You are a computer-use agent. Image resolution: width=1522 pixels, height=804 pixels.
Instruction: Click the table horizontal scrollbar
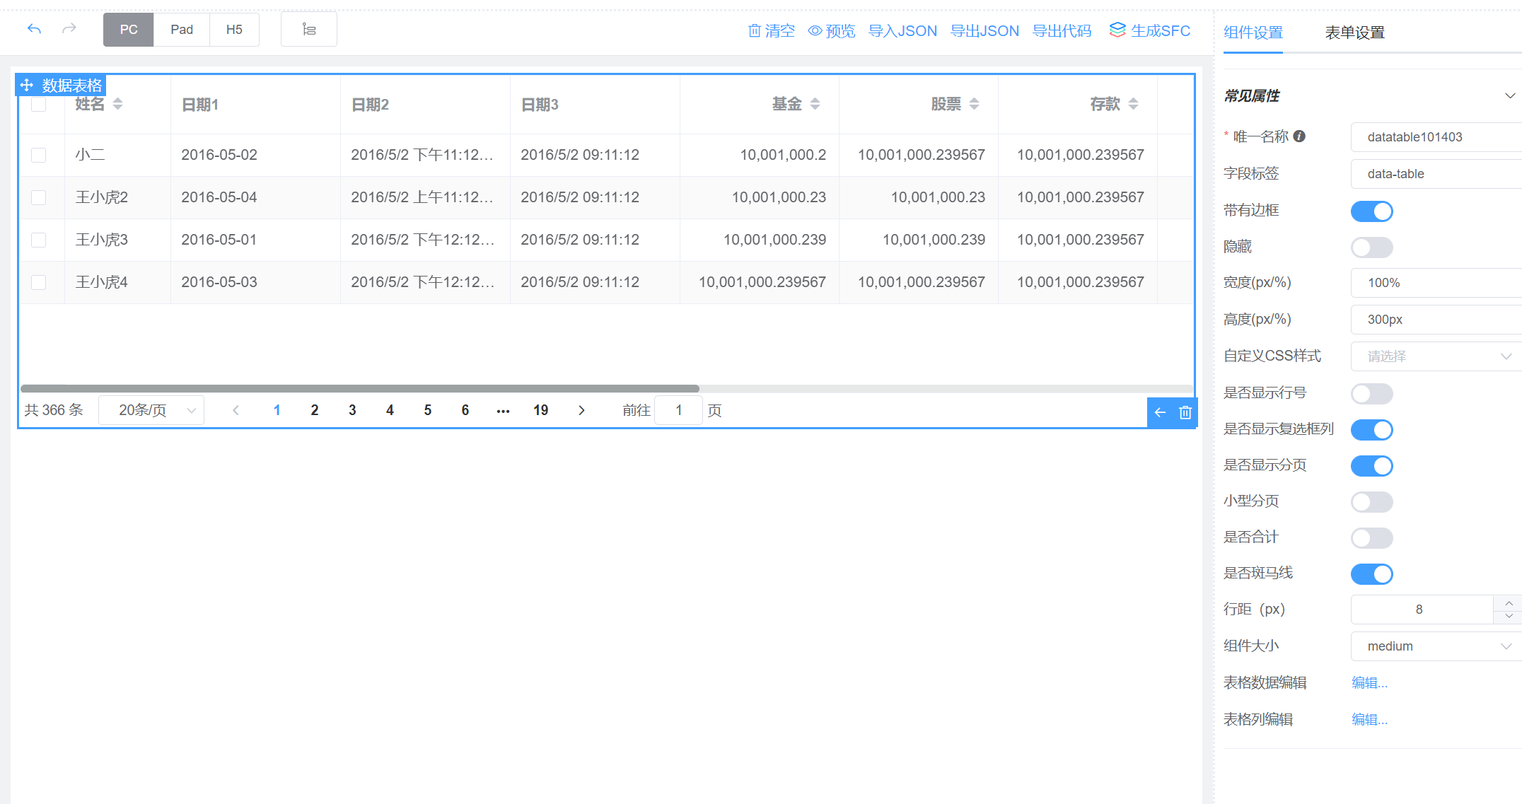click(x=359, y=388)
